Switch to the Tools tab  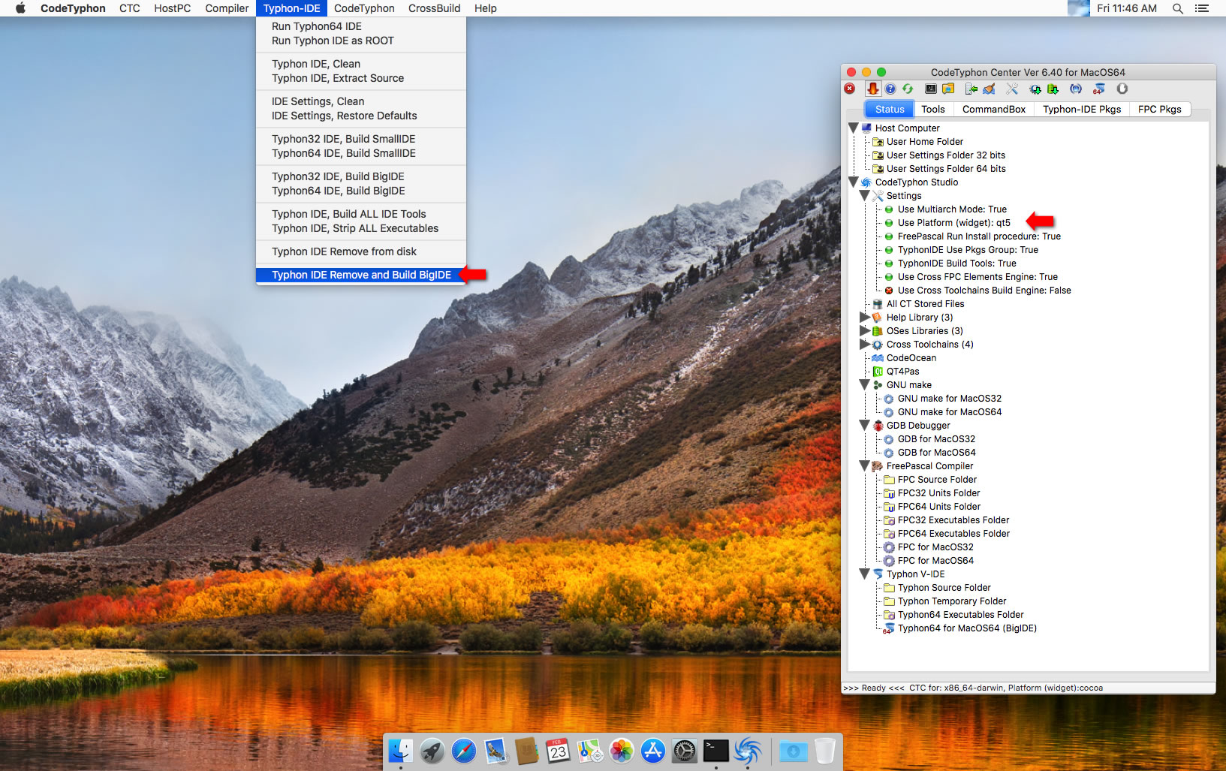(x=933, y=109)
